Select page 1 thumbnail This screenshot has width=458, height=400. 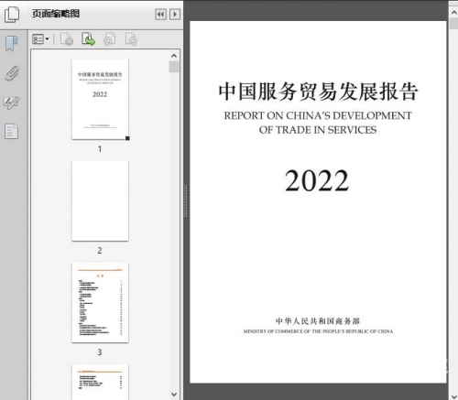tap(100, 99)
